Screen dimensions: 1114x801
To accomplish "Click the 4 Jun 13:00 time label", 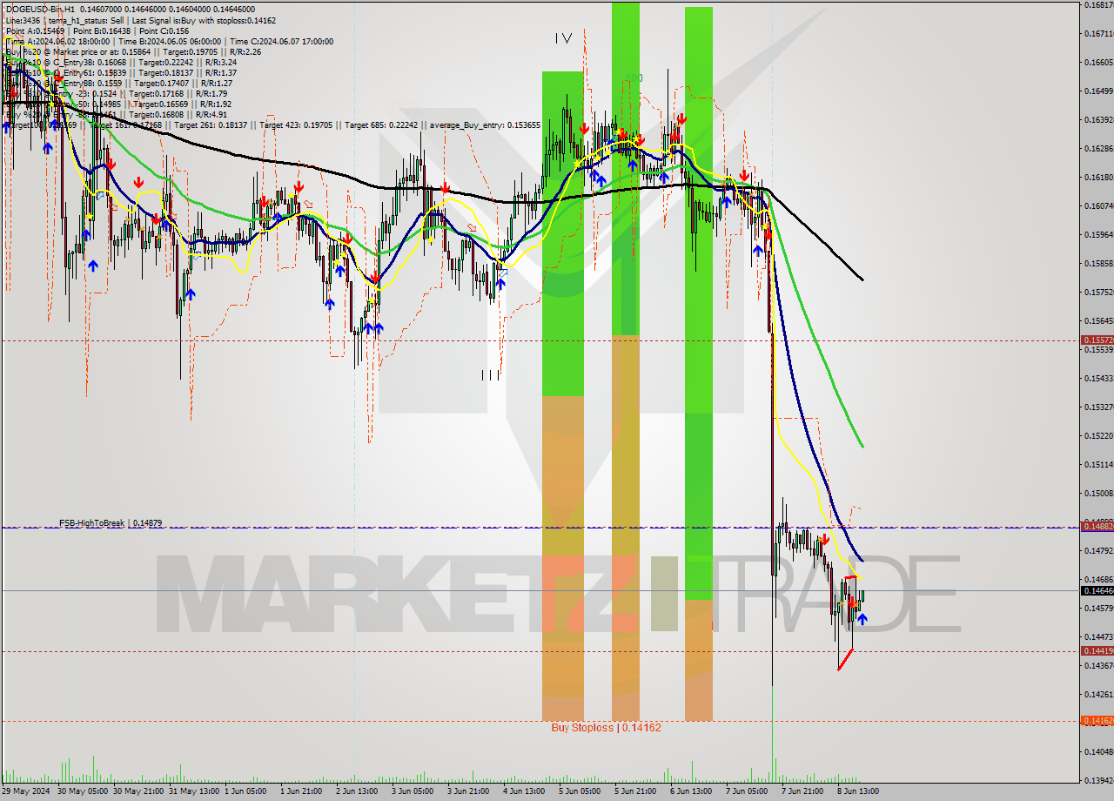I will click(524, 791).
